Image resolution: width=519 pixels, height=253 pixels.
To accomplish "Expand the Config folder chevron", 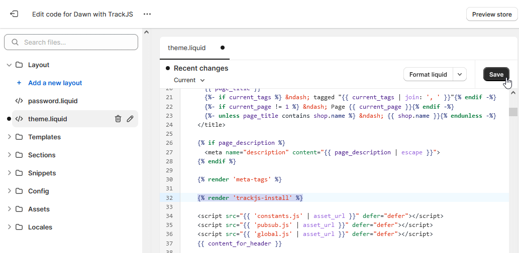I will tap(9, 191).
